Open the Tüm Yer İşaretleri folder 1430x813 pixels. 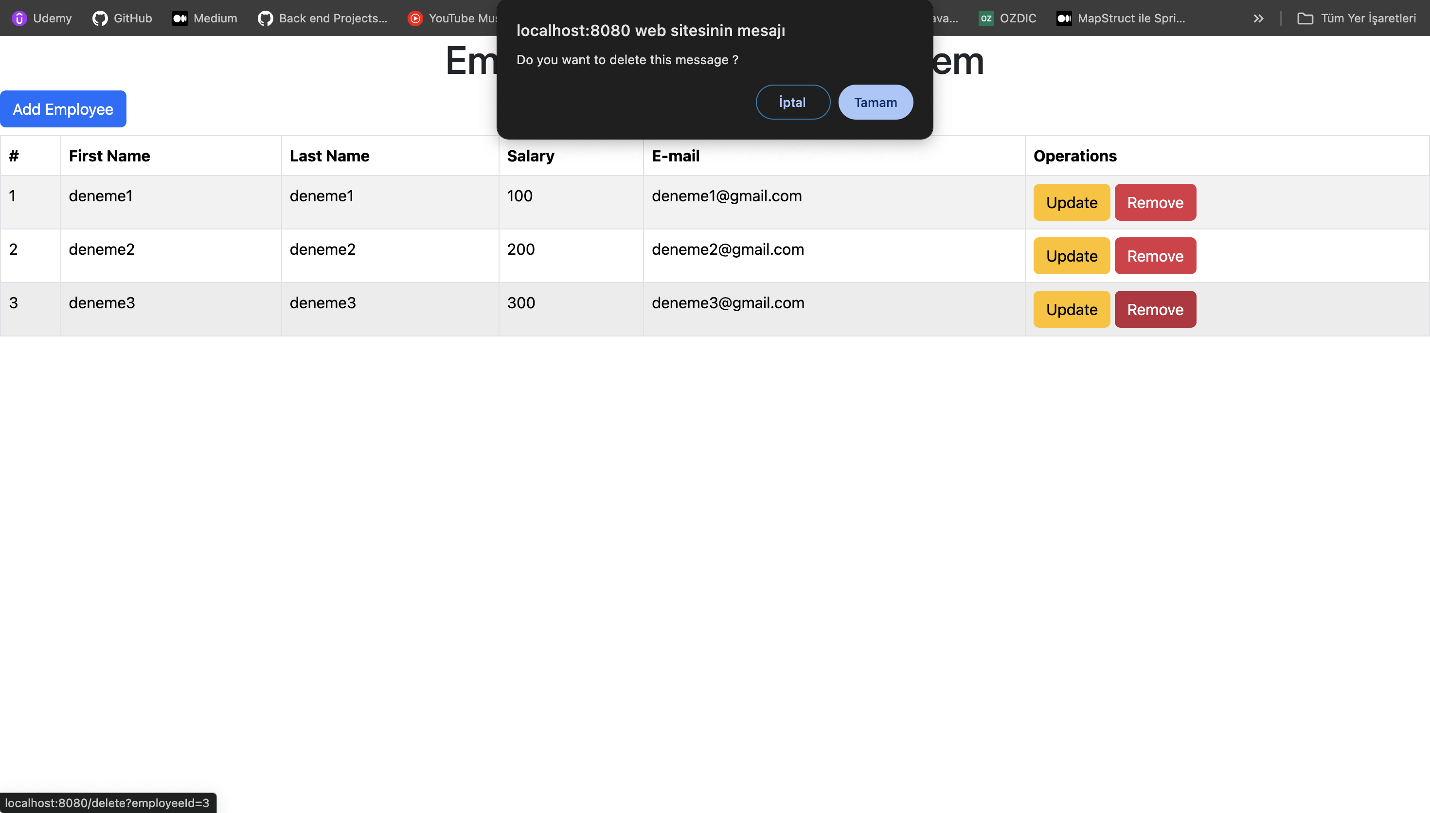coord(1356,18)
